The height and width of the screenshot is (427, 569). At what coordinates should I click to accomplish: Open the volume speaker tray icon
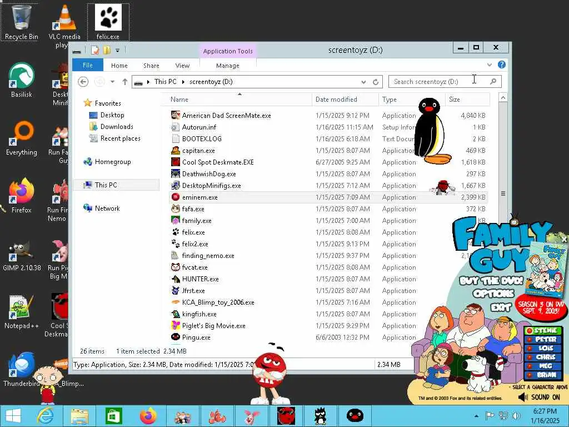516,416
